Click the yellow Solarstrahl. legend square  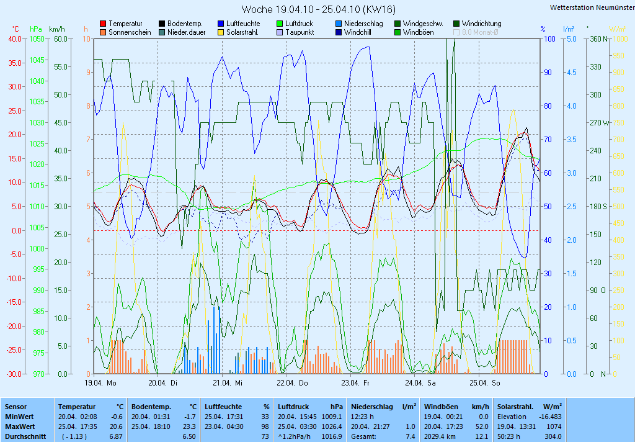(x=221, y=32)
